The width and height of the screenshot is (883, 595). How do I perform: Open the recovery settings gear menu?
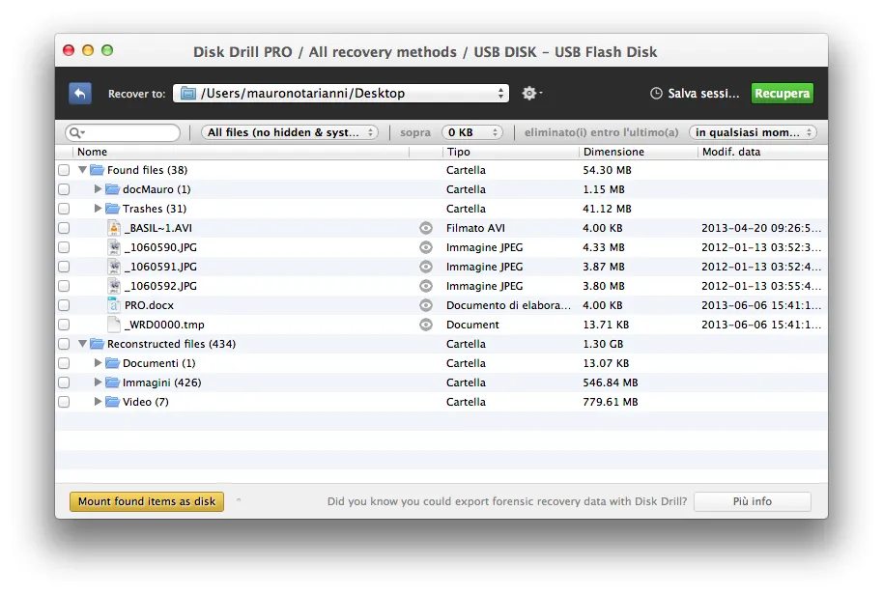tap(529, 93)
